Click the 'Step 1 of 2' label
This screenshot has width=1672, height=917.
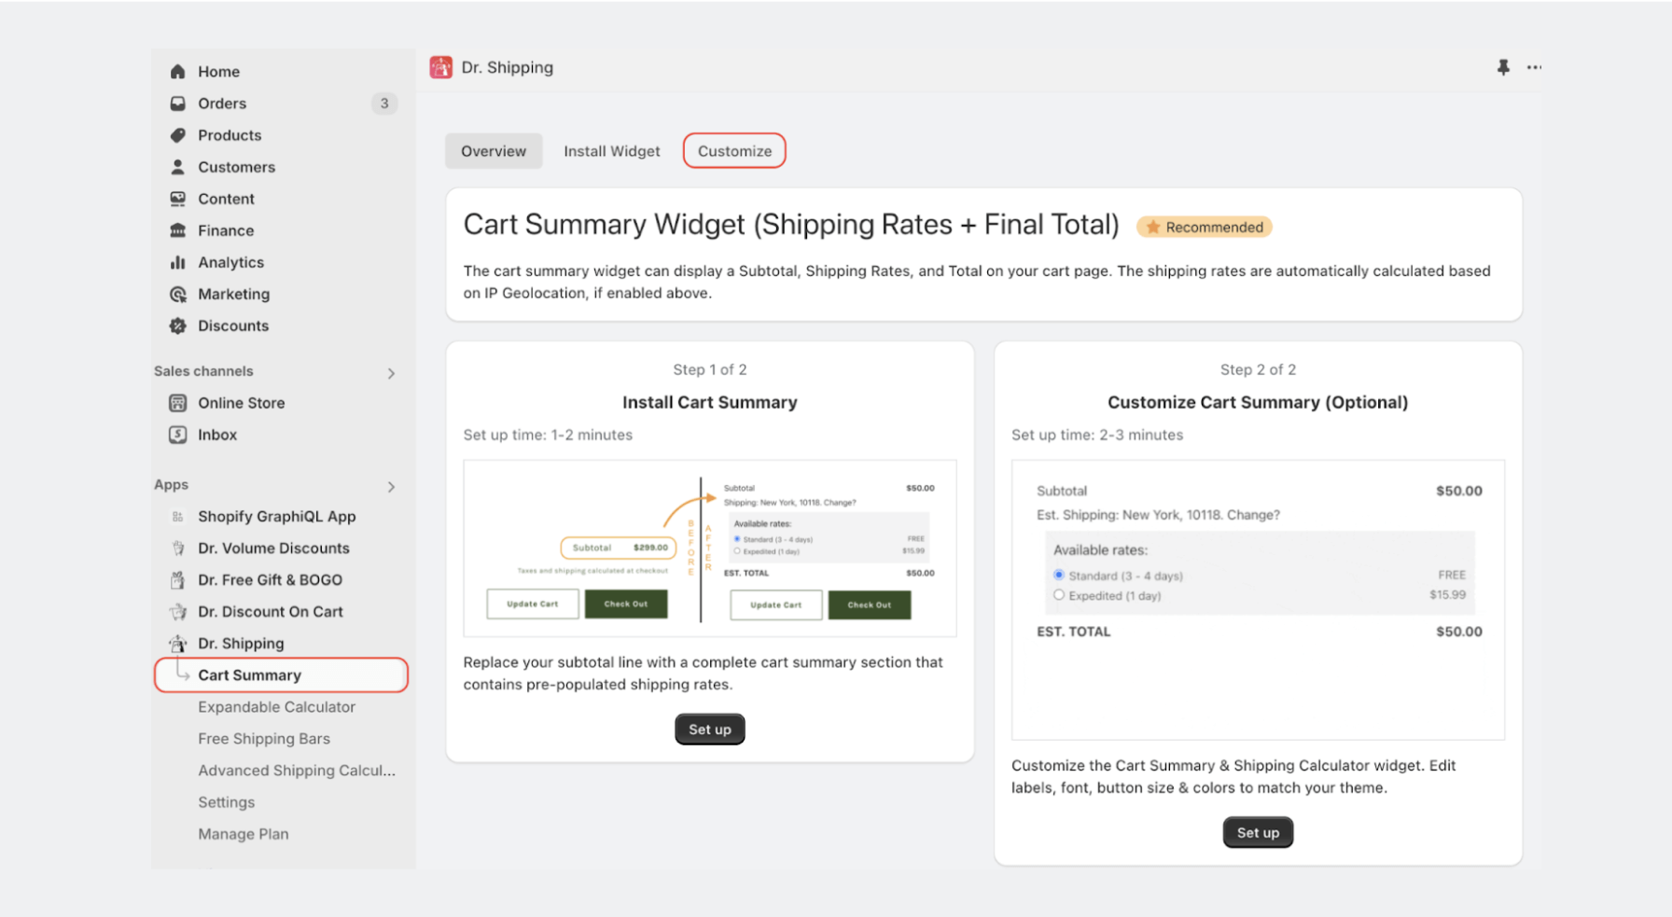[710, 369]
